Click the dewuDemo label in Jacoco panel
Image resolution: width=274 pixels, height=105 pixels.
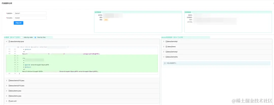coord(172,47)
